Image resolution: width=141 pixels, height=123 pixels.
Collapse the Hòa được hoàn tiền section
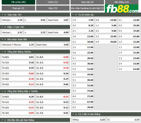pyautogui.click(x=2, y=39)
